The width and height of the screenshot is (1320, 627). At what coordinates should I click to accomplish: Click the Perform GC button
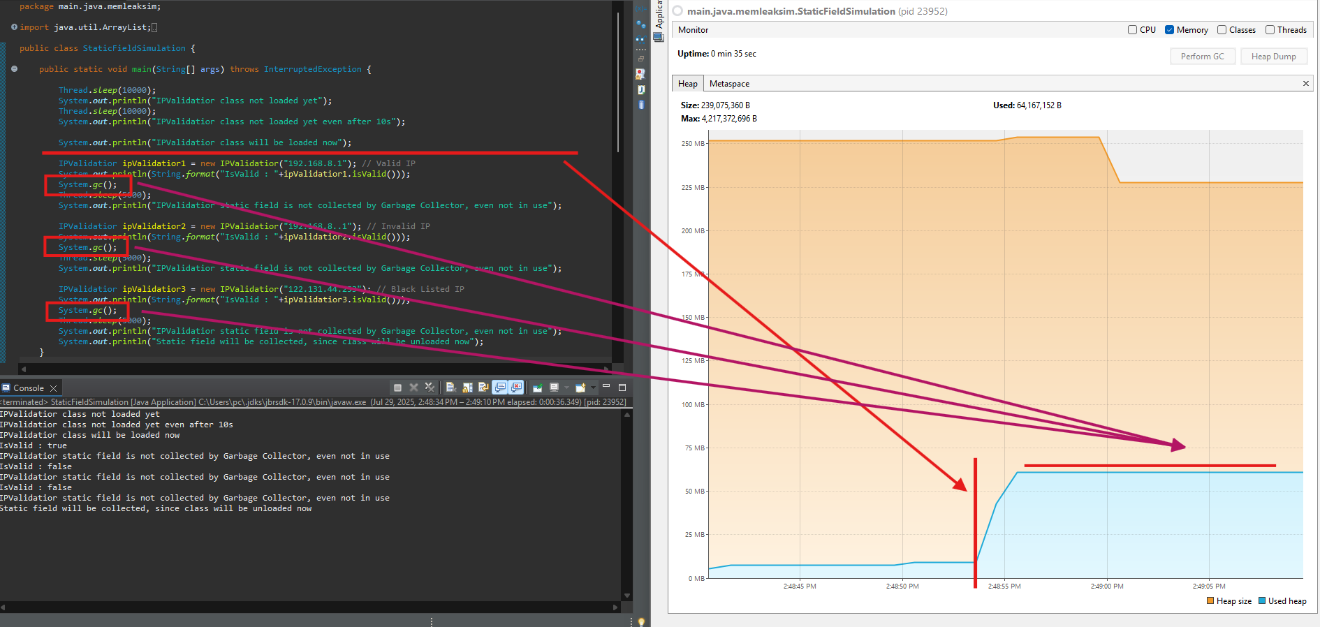pyautogui.click(x=1202, y=57)
